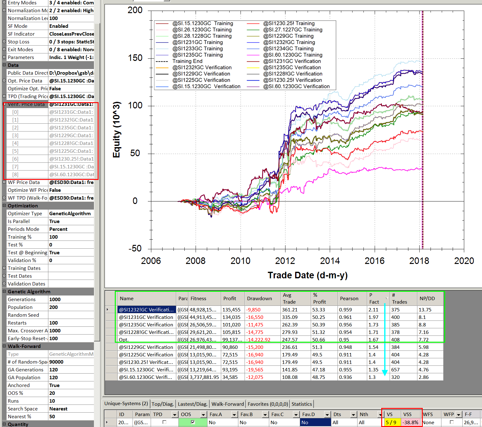This screenshot has height=427, width=482.
Task: Open the Statistics tab
Action: pyautogui.click(x=301, y=404)
